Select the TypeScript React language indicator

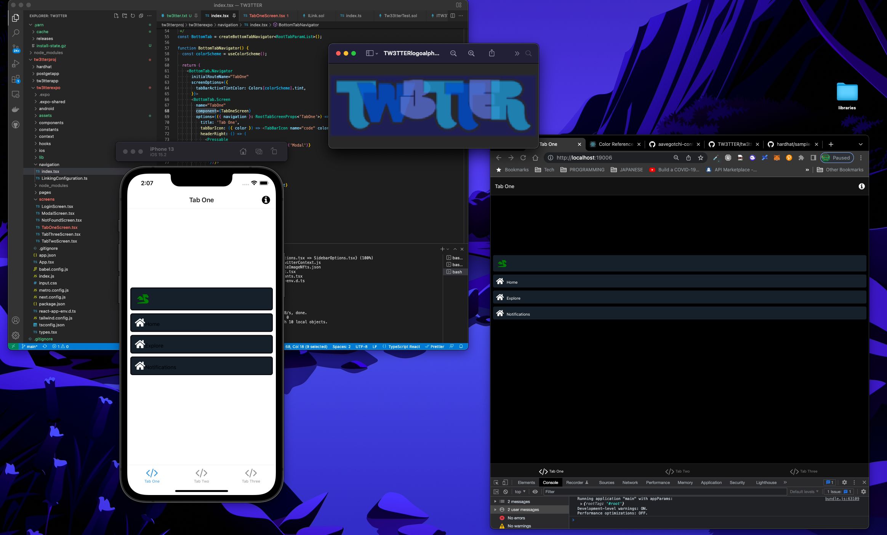click(x=403, y=347)
